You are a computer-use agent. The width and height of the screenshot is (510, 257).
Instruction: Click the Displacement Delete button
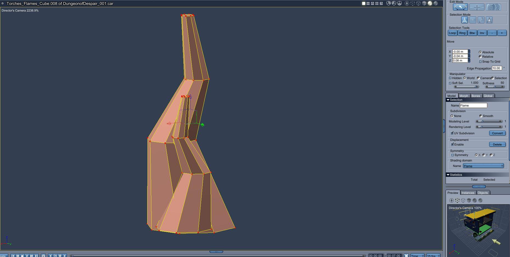point(497,144)
